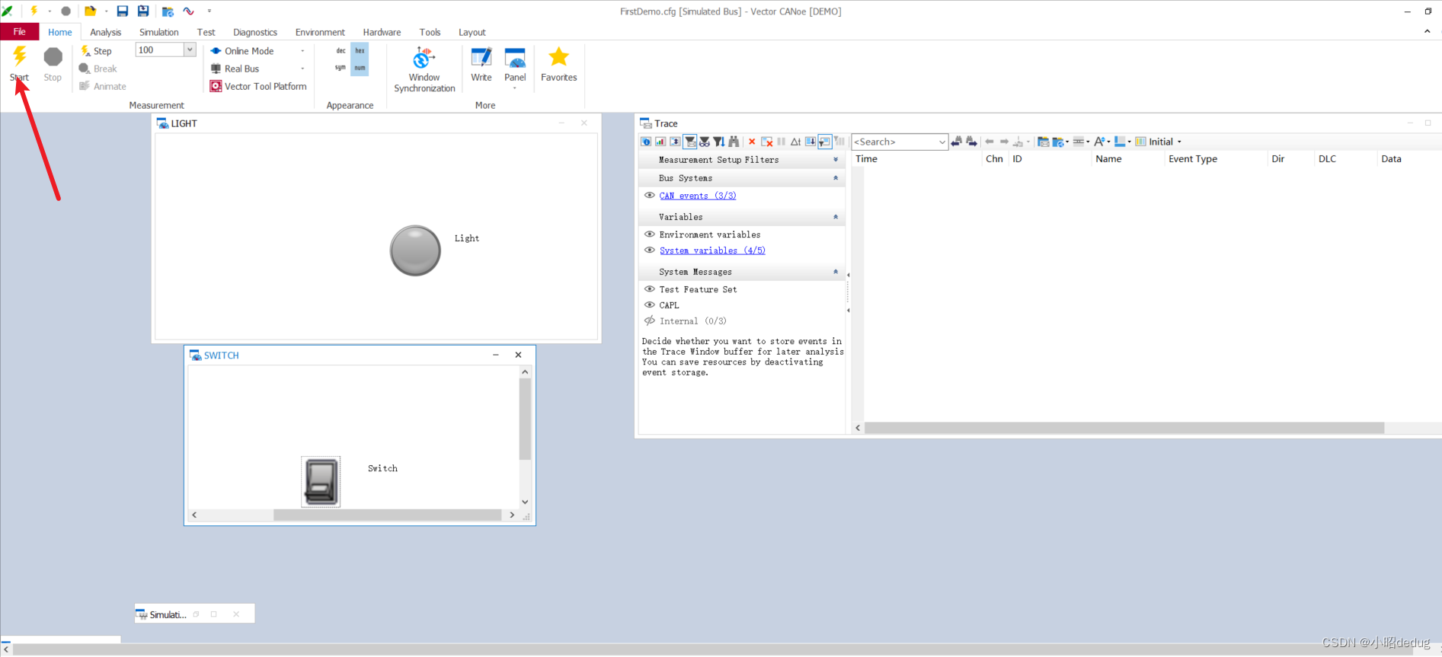The height and width of the screenshot is (657, 1442).
Task: Switch to the Layout ribbon tab
Action: pyautogui.click(x=472, y=33)
